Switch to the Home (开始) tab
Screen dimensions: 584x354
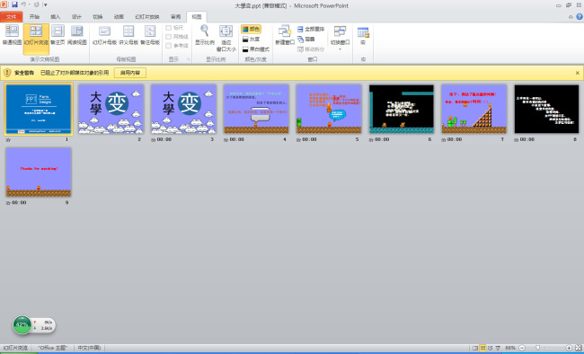pos(34,17)
